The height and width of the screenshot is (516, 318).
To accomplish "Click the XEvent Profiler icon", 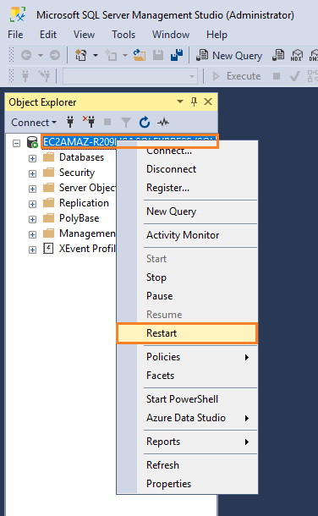I will point(48,249).
